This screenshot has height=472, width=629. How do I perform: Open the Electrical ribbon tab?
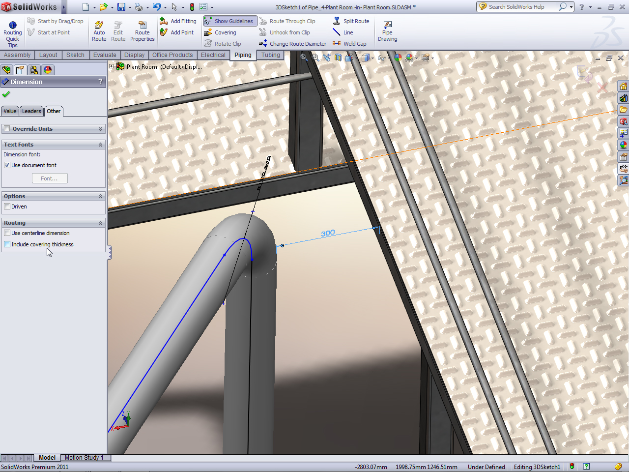point(213,55)
